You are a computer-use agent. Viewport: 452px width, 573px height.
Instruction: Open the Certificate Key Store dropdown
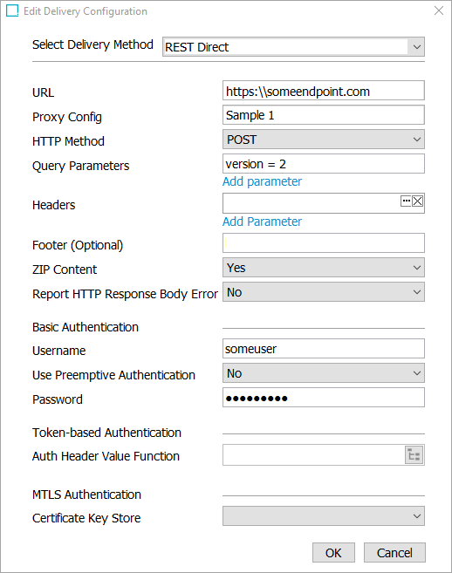[323, 516]
